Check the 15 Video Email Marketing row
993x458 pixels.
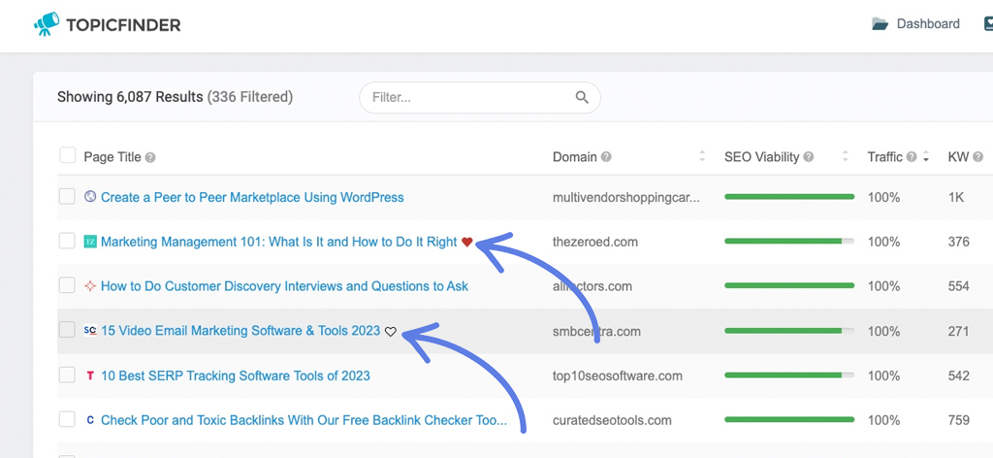point(67,329)
